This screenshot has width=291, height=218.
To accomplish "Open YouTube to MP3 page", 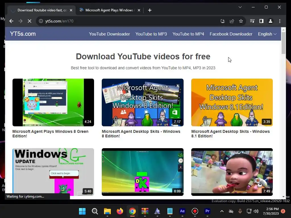I will (151, 34).
